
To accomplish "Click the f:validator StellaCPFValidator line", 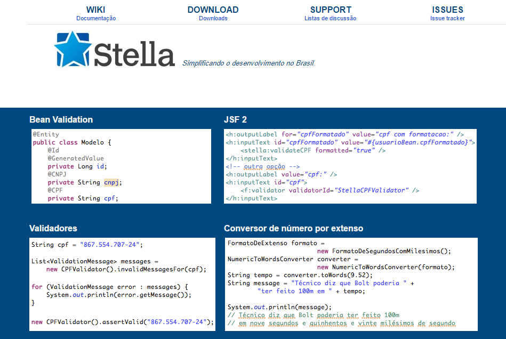I will point(330,190).
